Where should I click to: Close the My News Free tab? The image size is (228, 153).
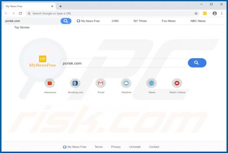tap(52, 6)
